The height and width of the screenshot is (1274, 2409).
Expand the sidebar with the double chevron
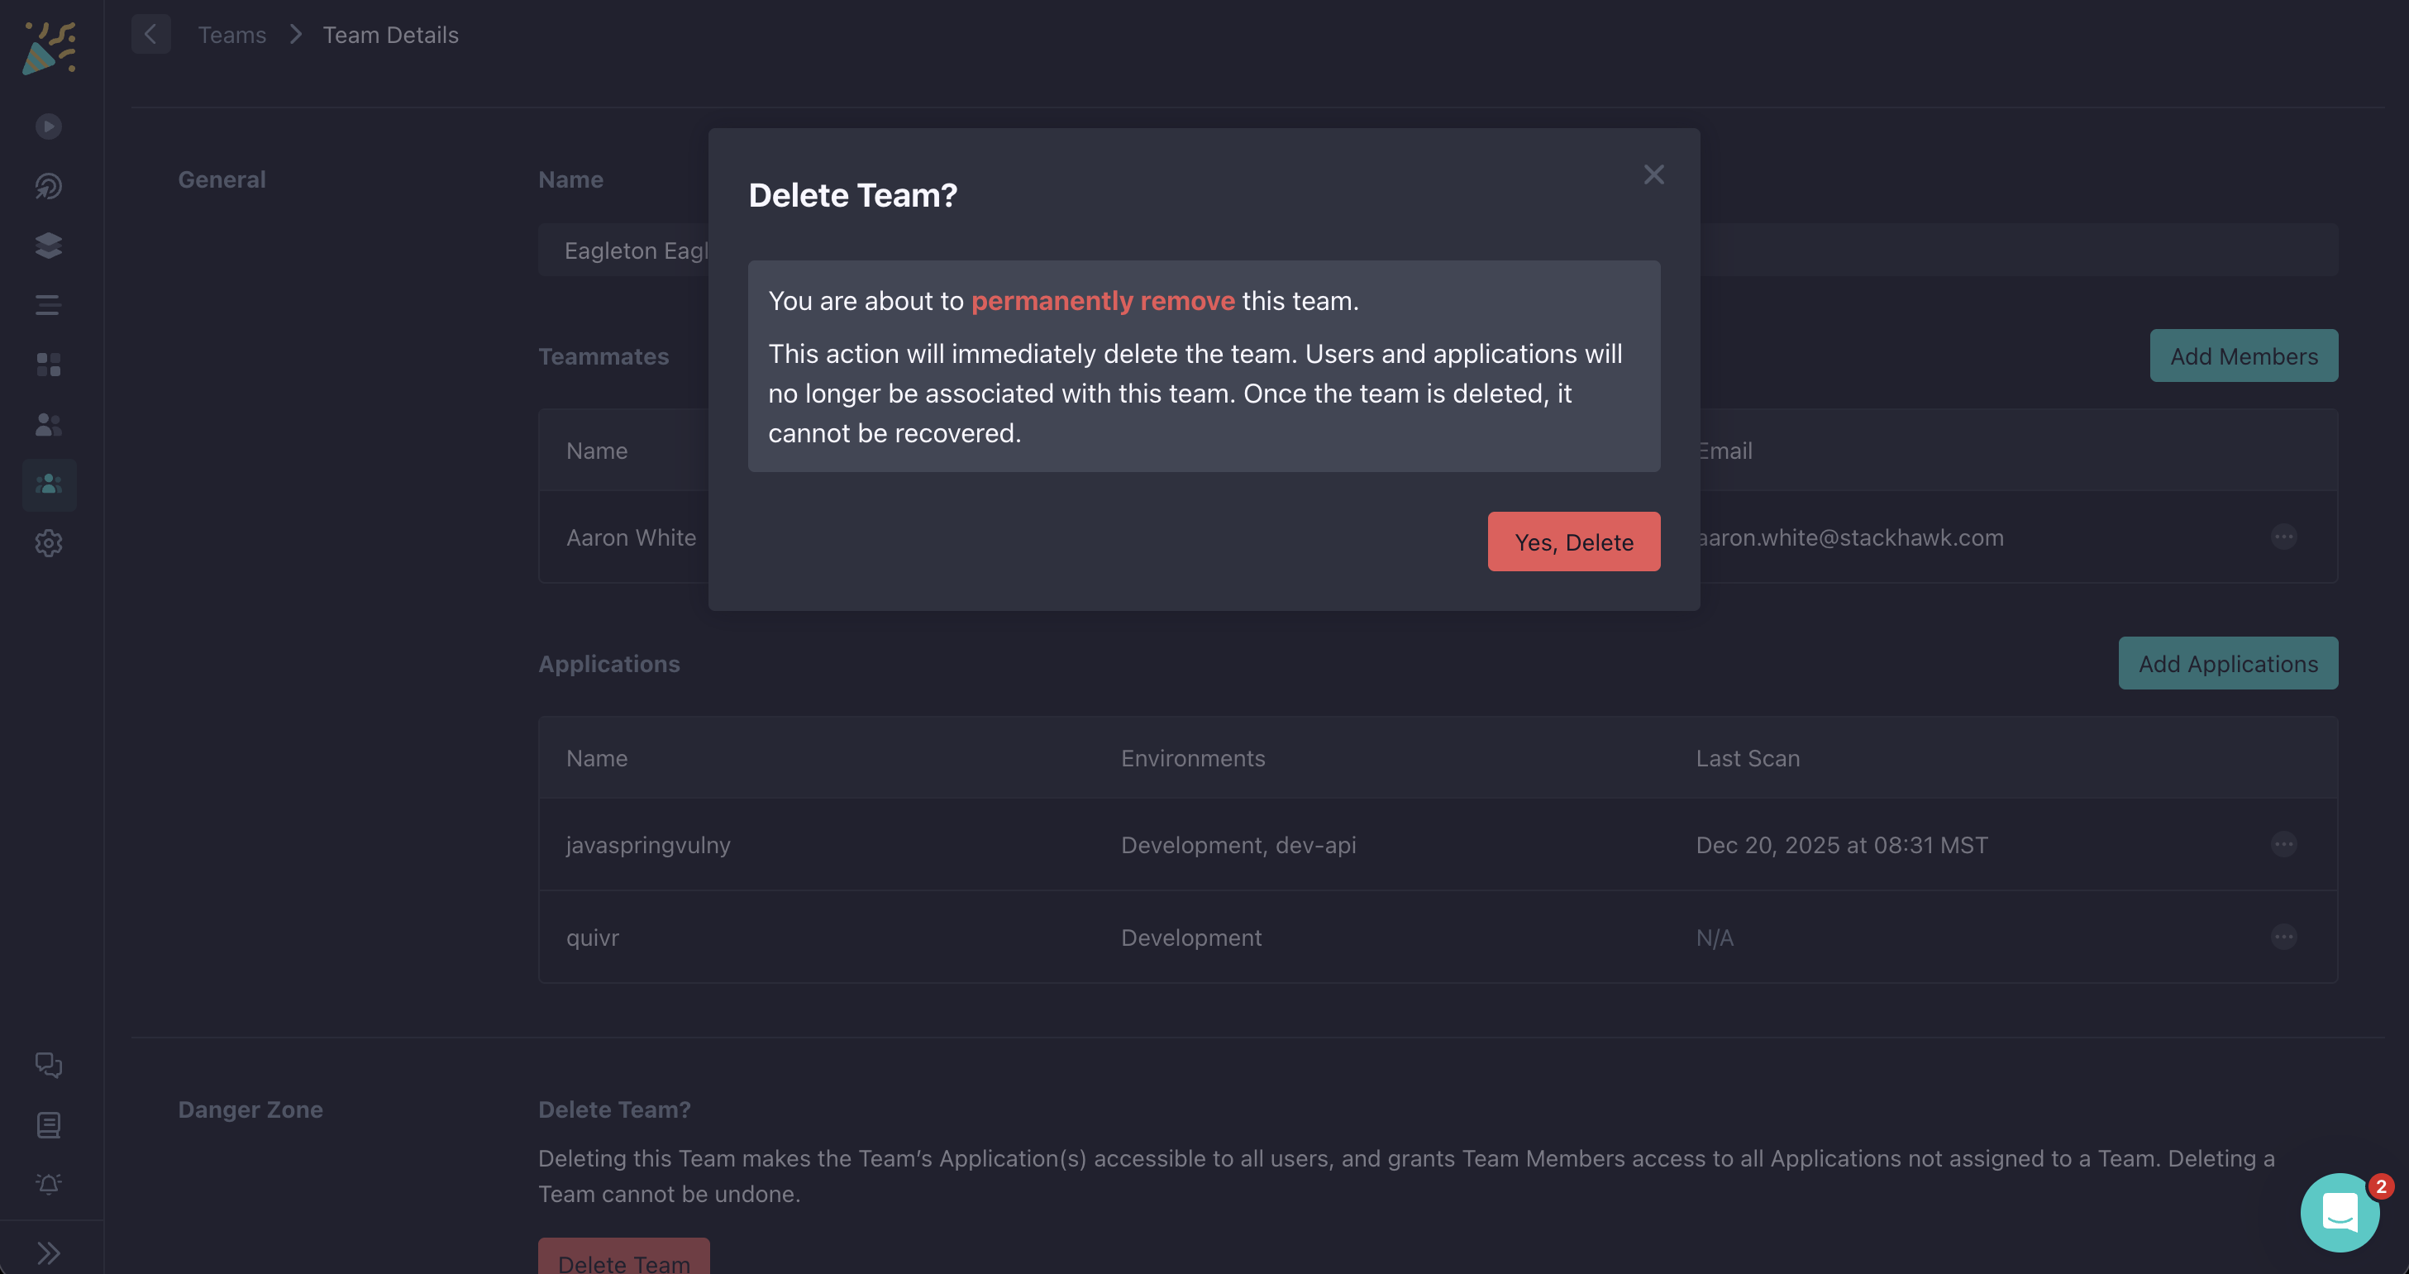pos(49,1253)
